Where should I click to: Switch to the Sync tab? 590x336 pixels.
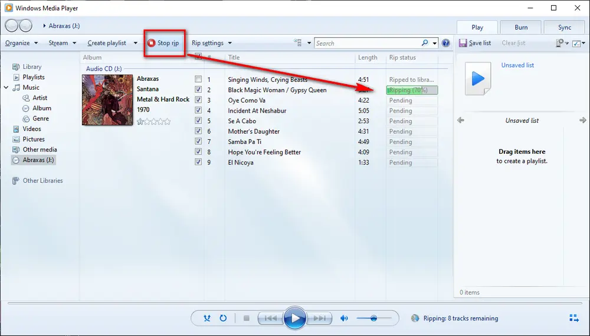[565, 28]
